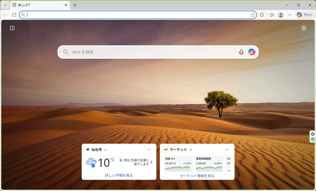Open the browser settings menu with three dots
316x191 pixels.
[x=290, y=15]
